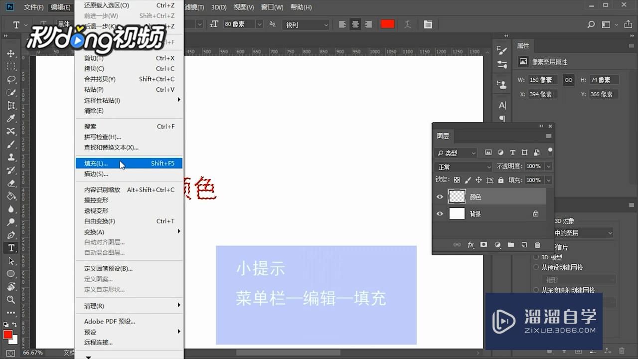Expand the 清理(R) submenu
Viewport: 638px width, 359px height.
tap(129, 306)
